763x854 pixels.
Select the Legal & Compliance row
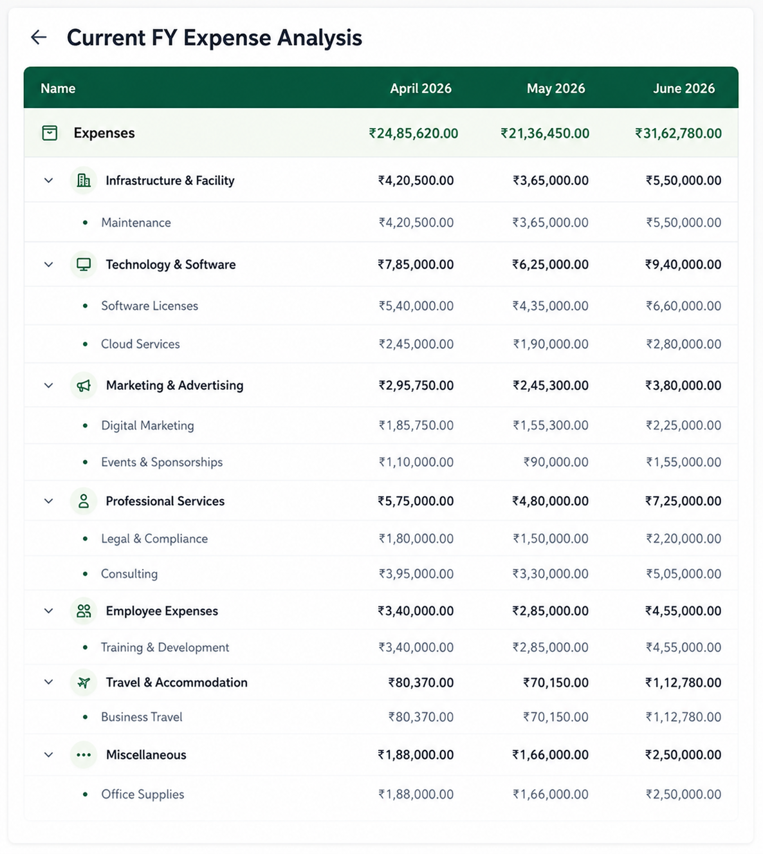tap(381, 539)
